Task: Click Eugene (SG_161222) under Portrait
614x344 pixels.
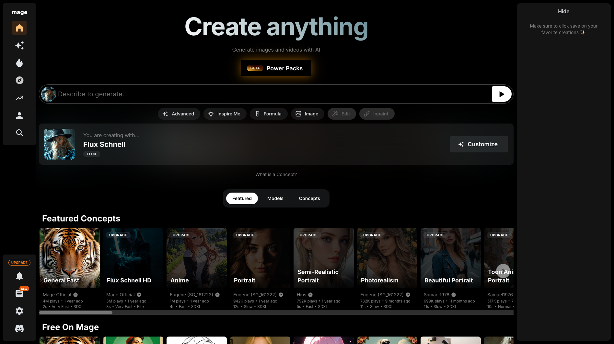Action: point(255,295)
